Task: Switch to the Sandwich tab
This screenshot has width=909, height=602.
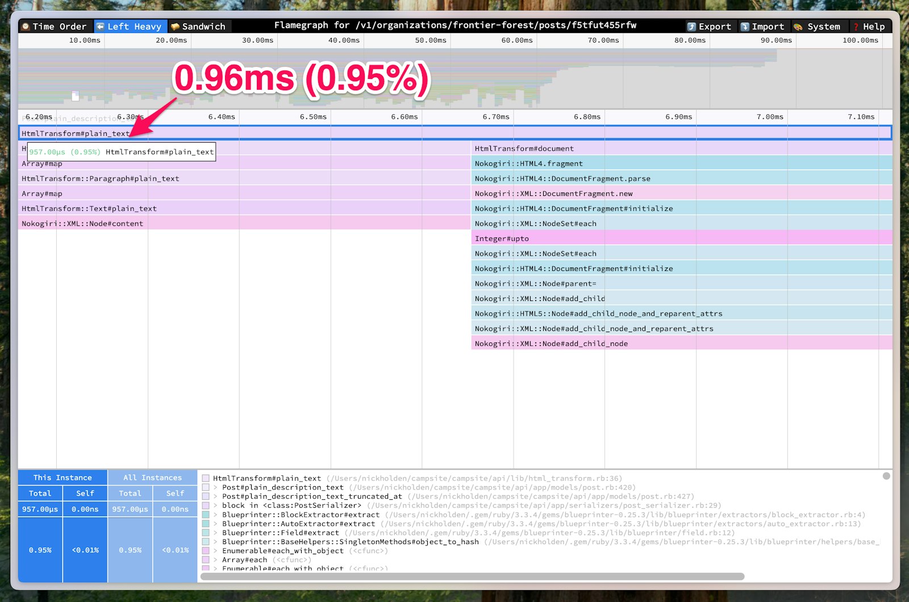Action: (x=199, y=26)
